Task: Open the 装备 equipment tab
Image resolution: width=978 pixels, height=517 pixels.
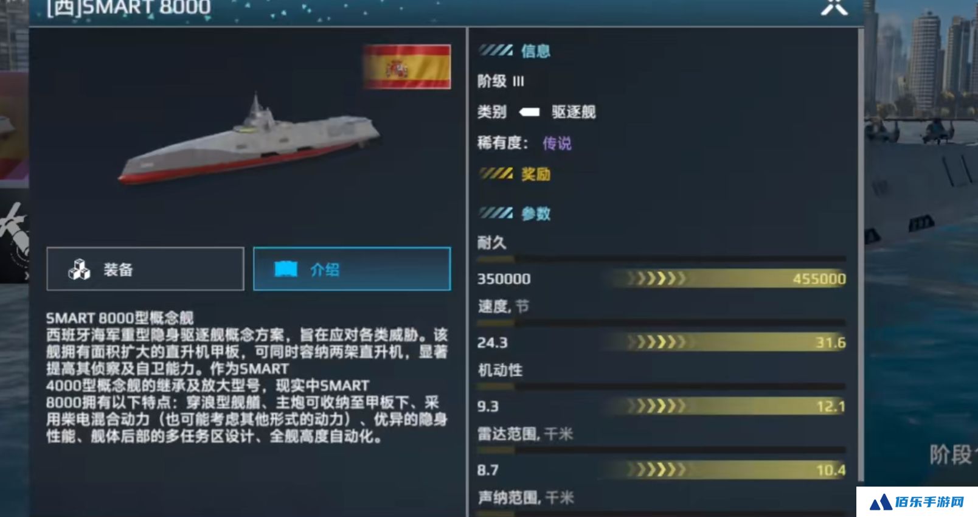Action: 145,269
